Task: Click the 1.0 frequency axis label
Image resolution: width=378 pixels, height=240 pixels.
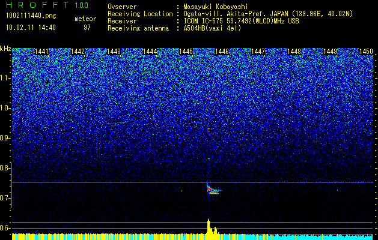Action: (5, 108)
